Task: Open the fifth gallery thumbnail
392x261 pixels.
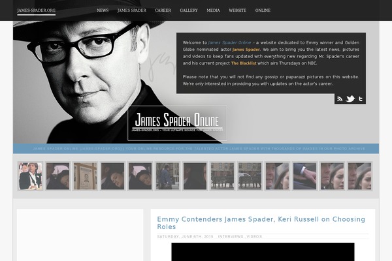Action: coord(140,176)
